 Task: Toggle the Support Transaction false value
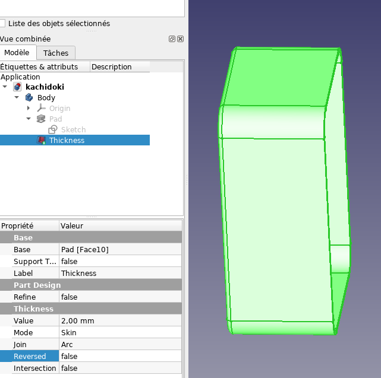click(120, 261)
